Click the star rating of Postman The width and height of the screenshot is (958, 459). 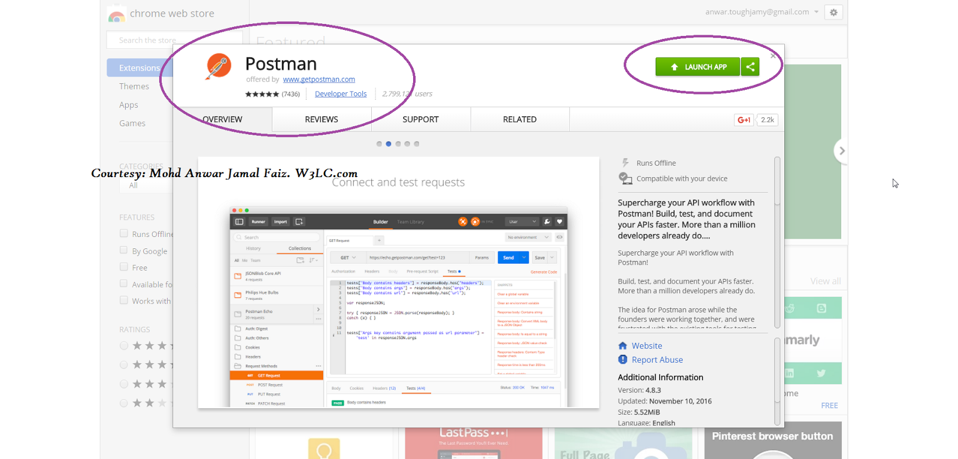(x=262, y=94)
